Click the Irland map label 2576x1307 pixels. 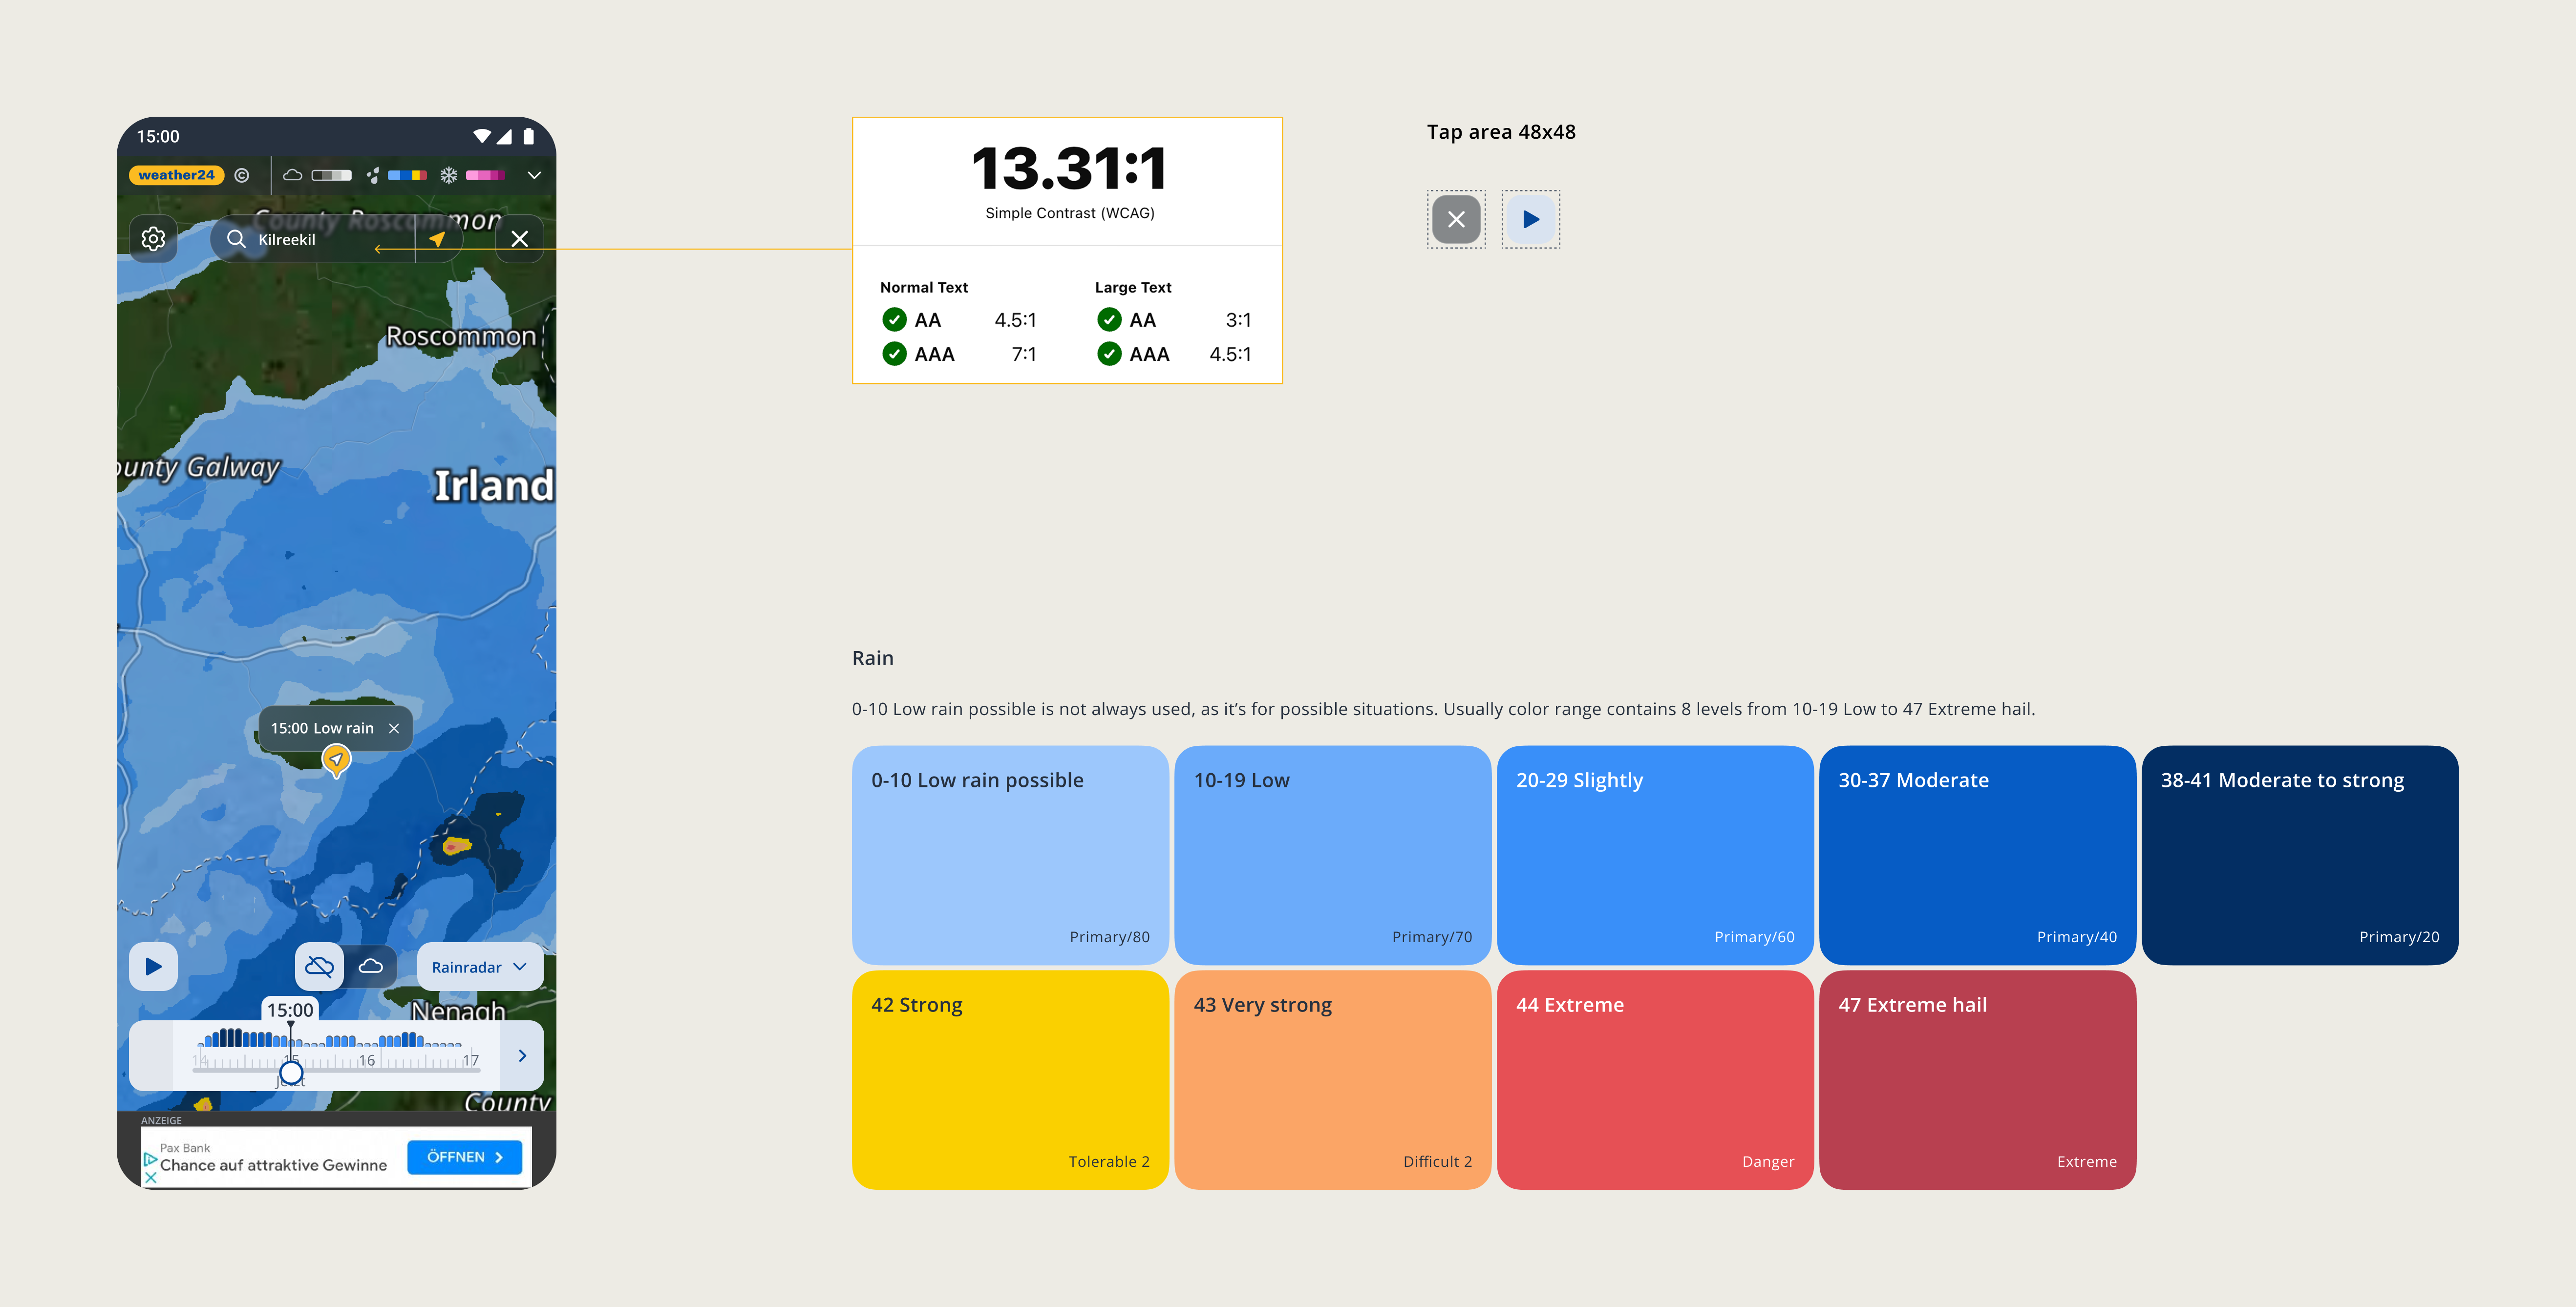click(x=494, y=486)
